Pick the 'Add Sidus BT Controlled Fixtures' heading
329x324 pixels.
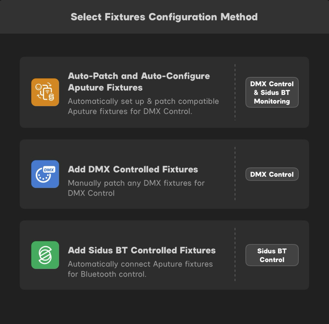point(141,250)
